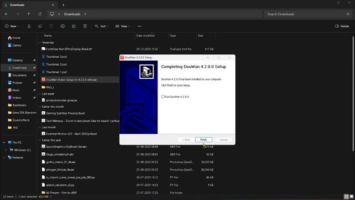Check the Run DouWan 4.2.0.0 checkbox
355x200 pixels.
(x=163, y=97)
